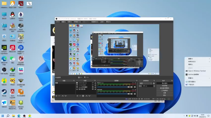
Task: Choose Open in Windows Terminal
Action: pyautogui.click(x=198, y=71)
